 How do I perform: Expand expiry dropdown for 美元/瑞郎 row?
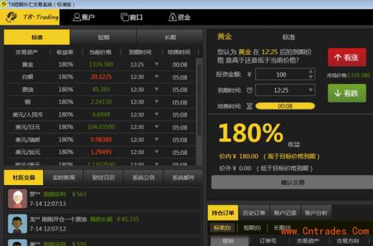pos(157,140)
